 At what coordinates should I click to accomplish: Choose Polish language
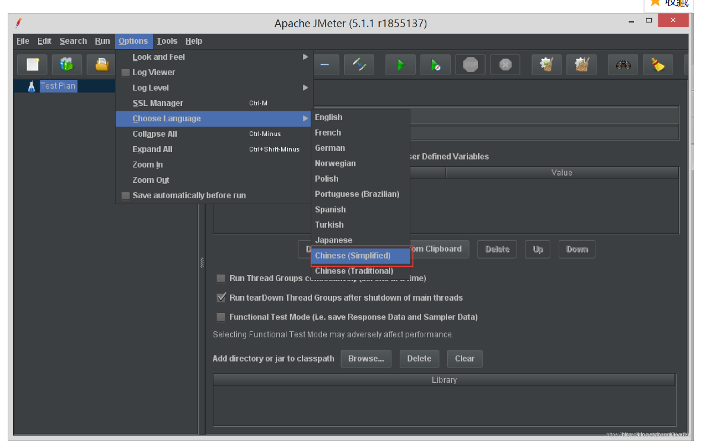(x=361, y=179)
